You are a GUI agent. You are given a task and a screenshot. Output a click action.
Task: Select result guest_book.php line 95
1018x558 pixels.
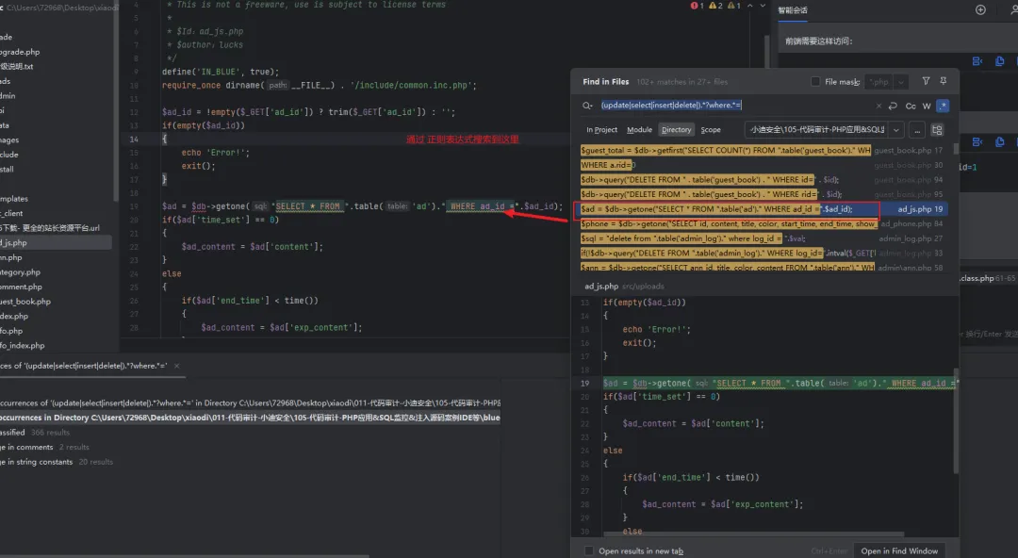coord(762,194)
